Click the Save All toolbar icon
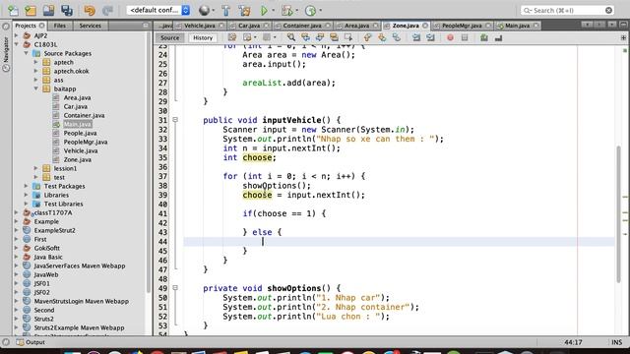Image resolution: width=630 pixels, height=354 pixels. click(67, 11)
